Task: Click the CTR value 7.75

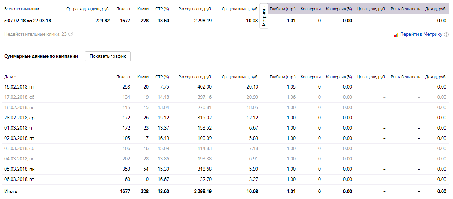Action: pyautogui.click(x=164, y=87)
